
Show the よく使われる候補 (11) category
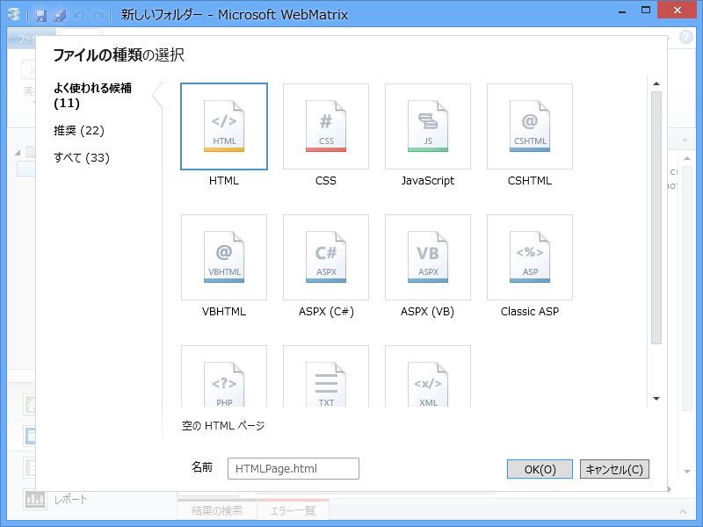coord(92,96)
